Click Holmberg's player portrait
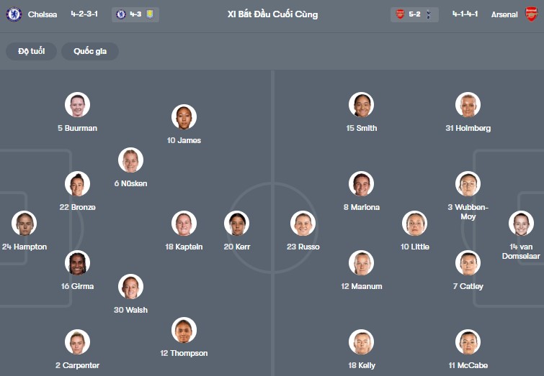Screen dimensions: 544x376 click(x=468, y=105)
